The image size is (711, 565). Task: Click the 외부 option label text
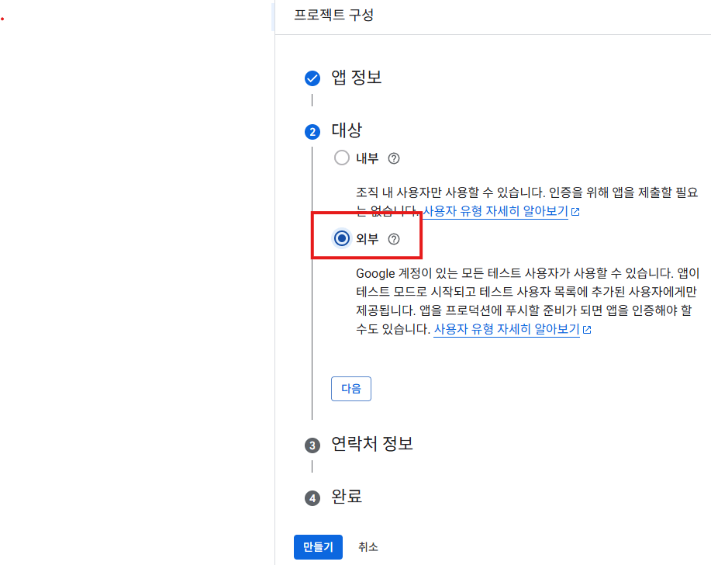pyautogui.click(x=368, y=239)
